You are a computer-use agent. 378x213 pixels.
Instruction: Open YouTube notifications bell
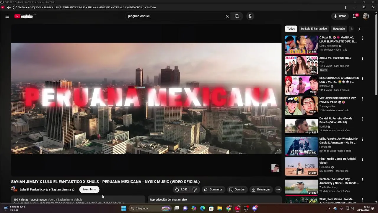(x=355, y=16)
